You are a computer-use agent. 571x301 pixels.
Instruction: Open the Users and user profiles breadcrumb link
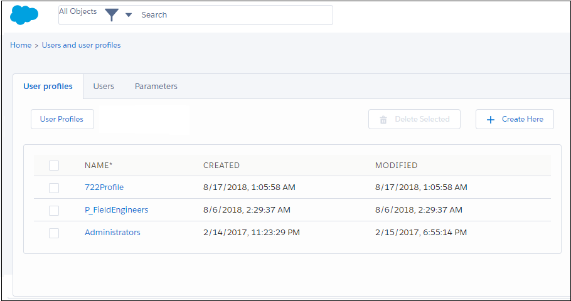point(81,45)
